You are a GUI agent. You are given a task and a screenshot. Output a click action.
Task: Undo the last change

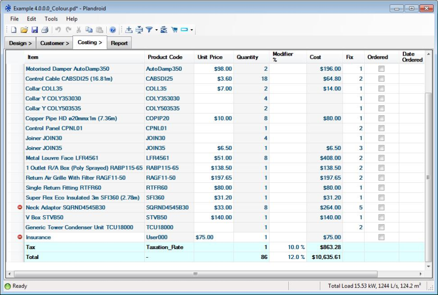[x=57, y=30]
